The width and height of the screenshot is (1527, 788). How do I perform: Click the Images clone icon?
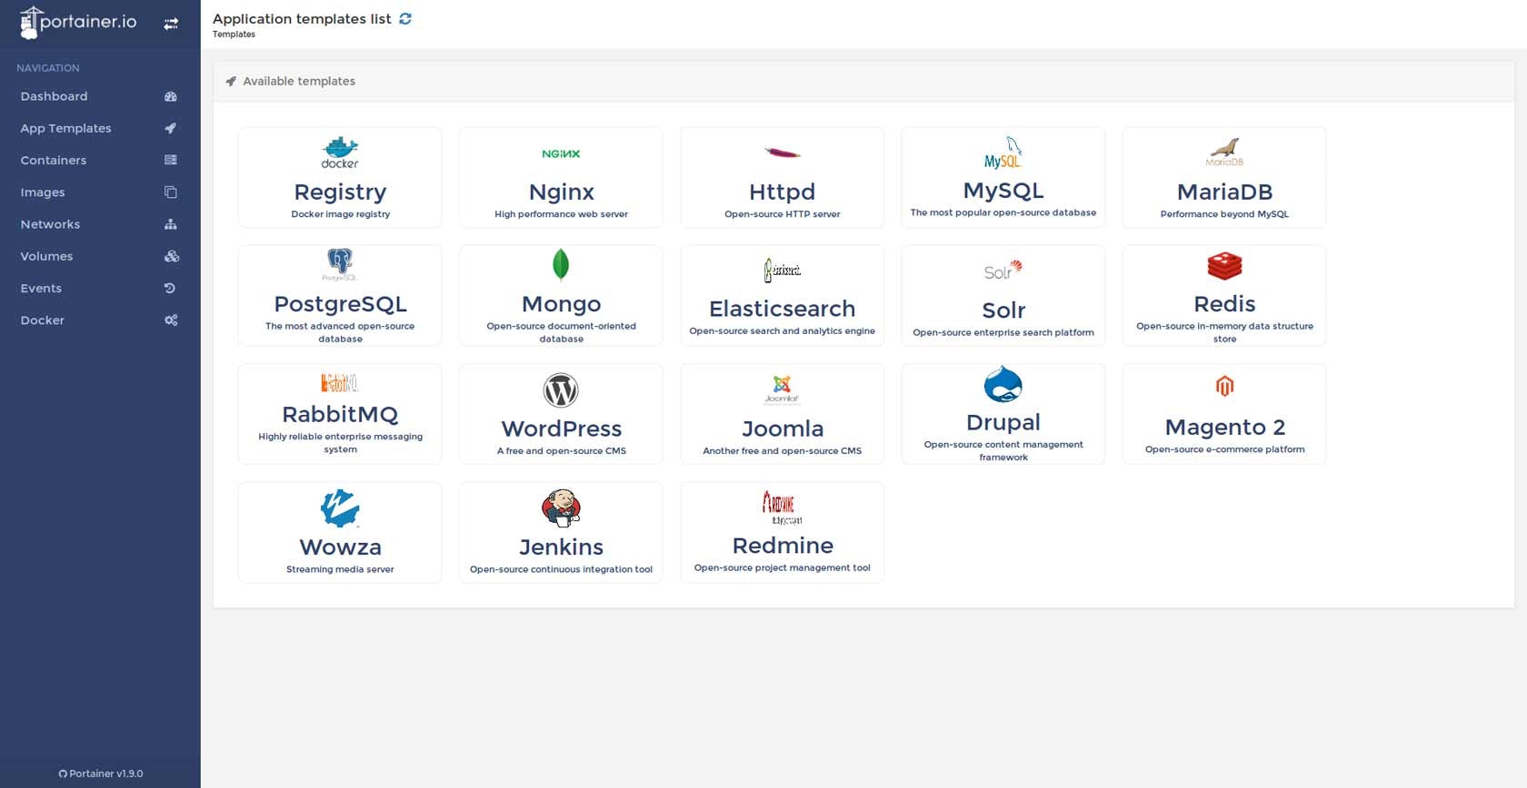(170, 192)
